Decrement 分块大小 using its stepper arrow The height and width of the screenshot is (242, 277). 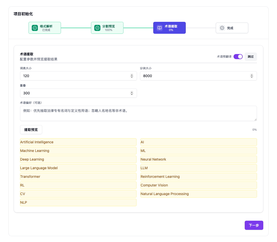point(252,77)
